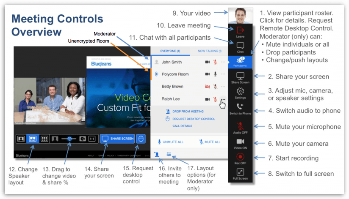Select Betty Brown participant row
Image resolution: width=349 pixels, height=199 pixels.
click(189, 86)
